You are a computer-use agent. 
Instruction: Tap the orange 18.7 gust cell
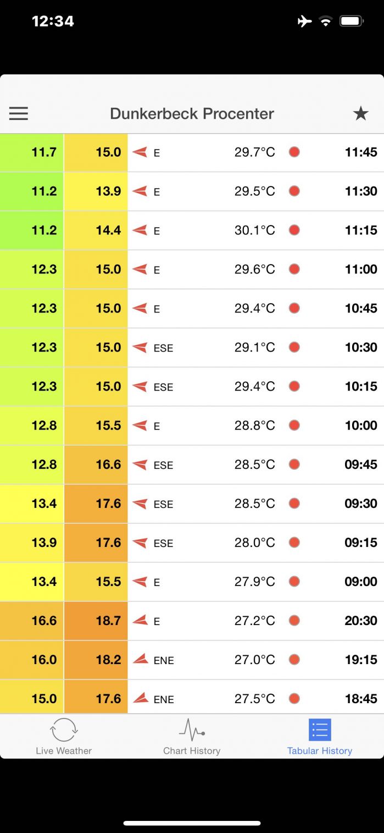pyautogui.click(x=96, y=621)
